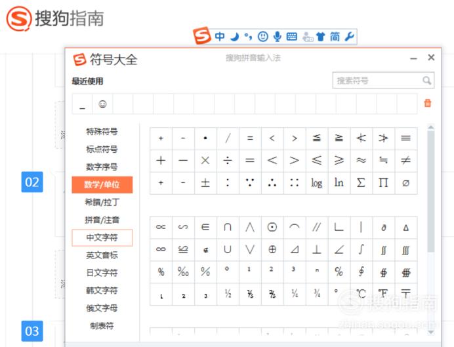The width and height of the screenshot is (454, 347).
Task: Toggle punctuation mode icon on toolbar
Action: coord(249,37)
